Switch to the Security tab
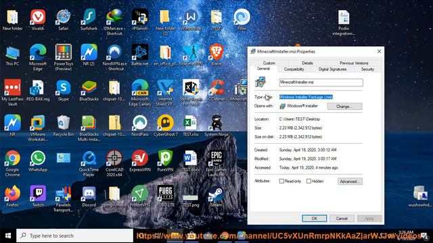This screenshot has width=433, height=243. (x=367, y=69)
